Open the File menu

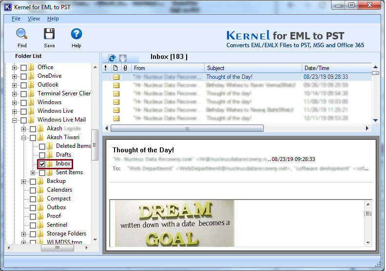pos(16,18)
